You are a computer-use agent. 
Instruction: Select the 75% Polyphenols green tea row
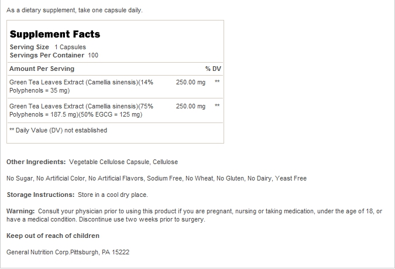[x=115, y=111]
